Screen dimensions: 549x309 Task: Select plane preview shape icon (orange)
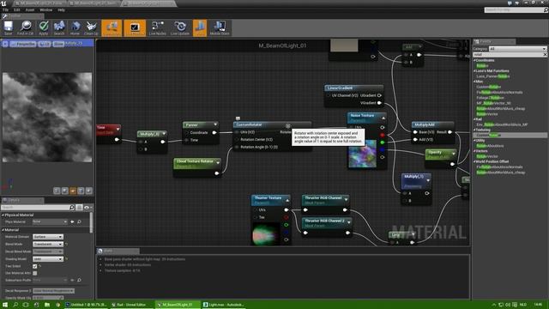[x=73, y=191]
